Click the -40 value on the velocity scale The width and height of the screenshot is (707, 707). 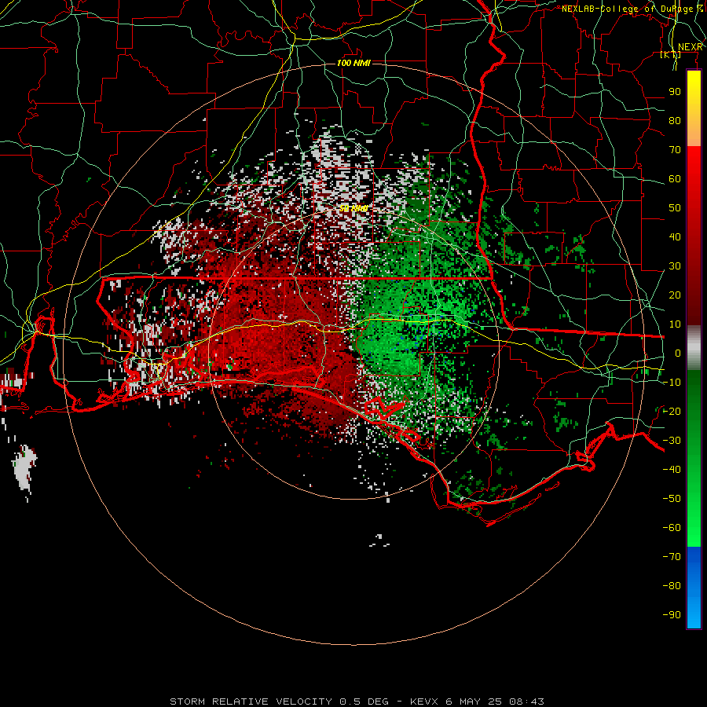[x=672, y=470]
